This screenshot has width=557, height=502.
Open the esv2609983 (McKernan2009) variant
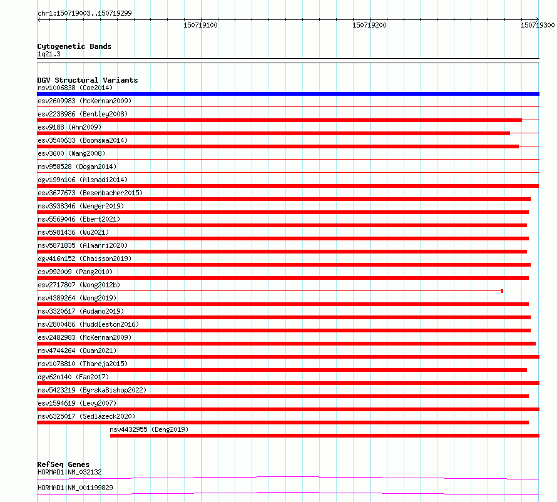pos(84,101)
